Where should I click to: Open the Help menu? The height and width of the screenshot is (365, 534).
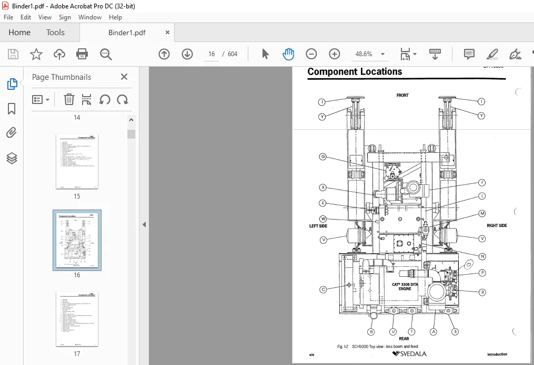(115, 17)
